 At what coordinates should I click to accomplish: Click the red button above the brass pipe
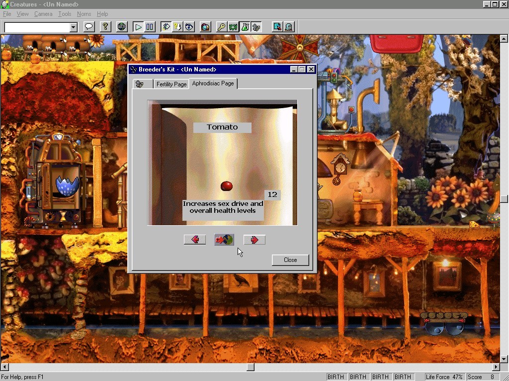coord(351,110)
